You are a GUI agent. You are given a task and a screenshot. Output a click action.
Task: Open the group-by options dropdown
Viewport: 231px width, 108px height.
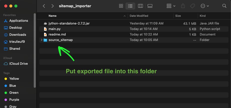[x=171, y=6]
